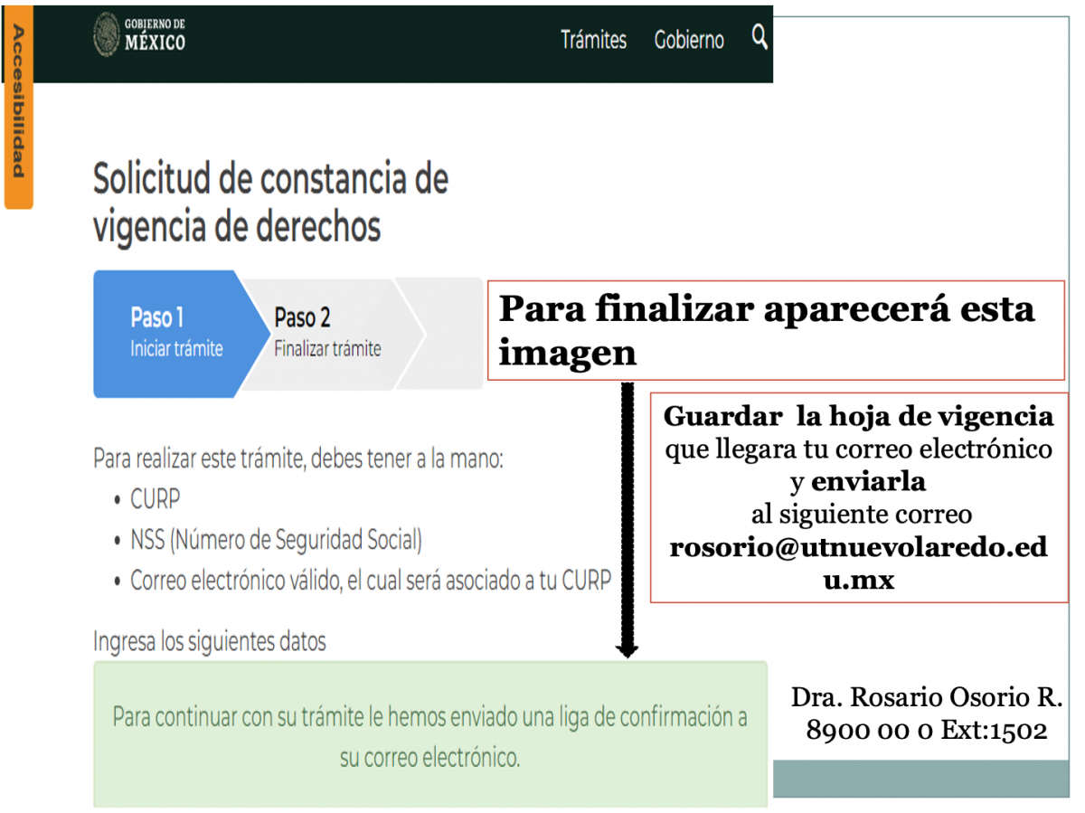Viewport: 1085px width, 813px height.
Task: Open the Trámites menu
Action: pos(593,41)
